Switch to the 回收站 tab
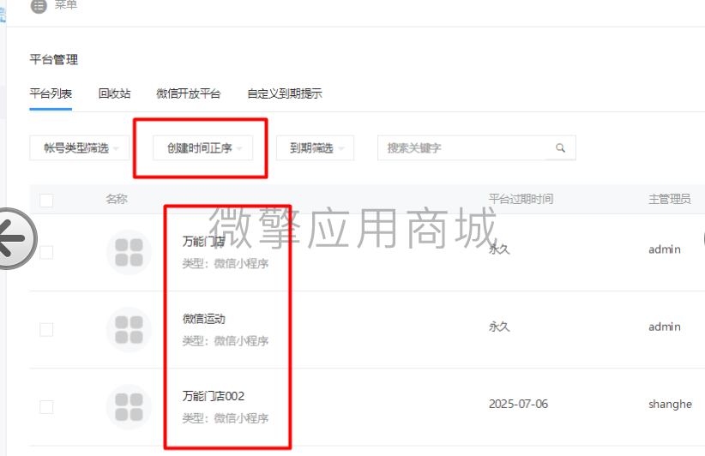Screen dimensions: 705x456 114,93
